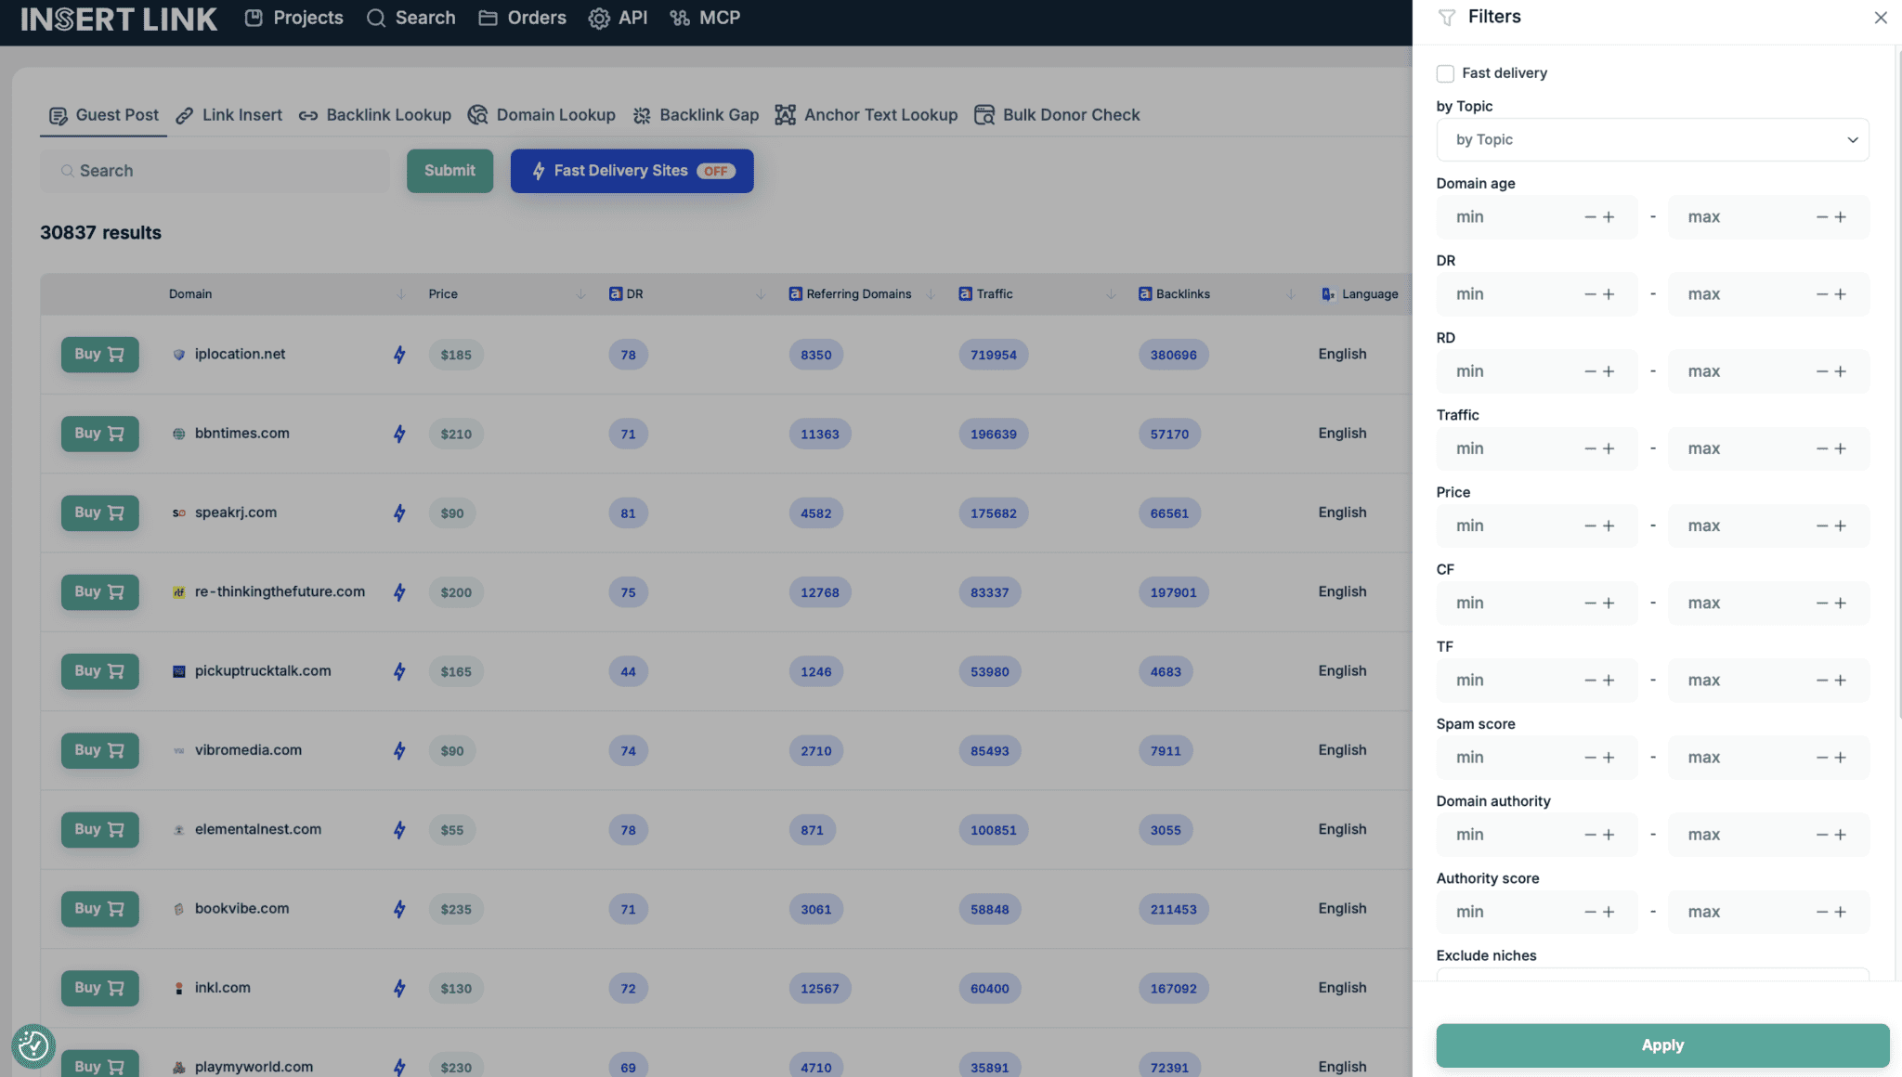Buy the pickuptrucktalk.com listing
Viewport: 1902px width, 1077px height.
click(x=99, y=671)
